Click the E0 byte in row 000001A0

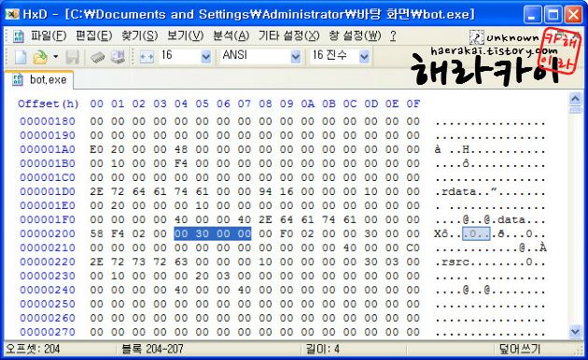tap(96, 149)
